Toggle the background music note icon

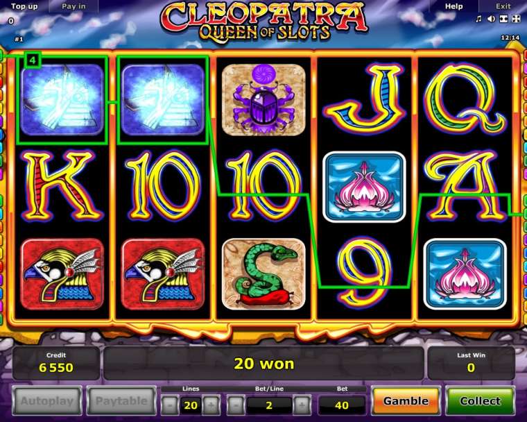click(x=478, y=19)
